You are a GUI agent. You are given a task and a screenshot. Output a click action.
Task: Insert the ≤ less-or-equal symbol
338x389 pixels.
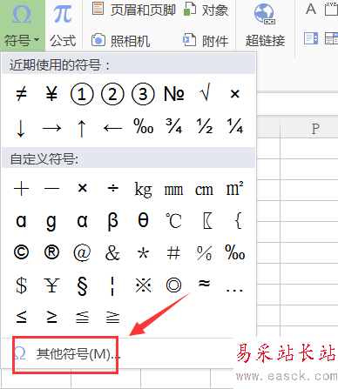click(x=21, y=317)
